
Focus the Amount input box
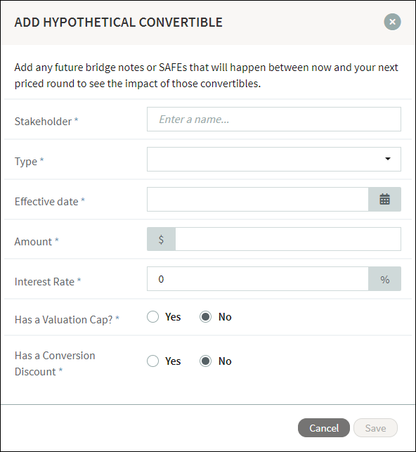coord(288,239)
